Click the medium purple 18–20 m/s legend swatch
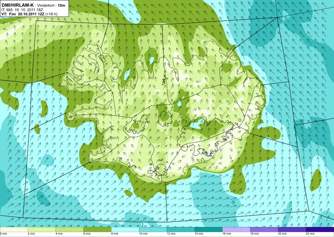334x237 pixels. pos(264,230)
